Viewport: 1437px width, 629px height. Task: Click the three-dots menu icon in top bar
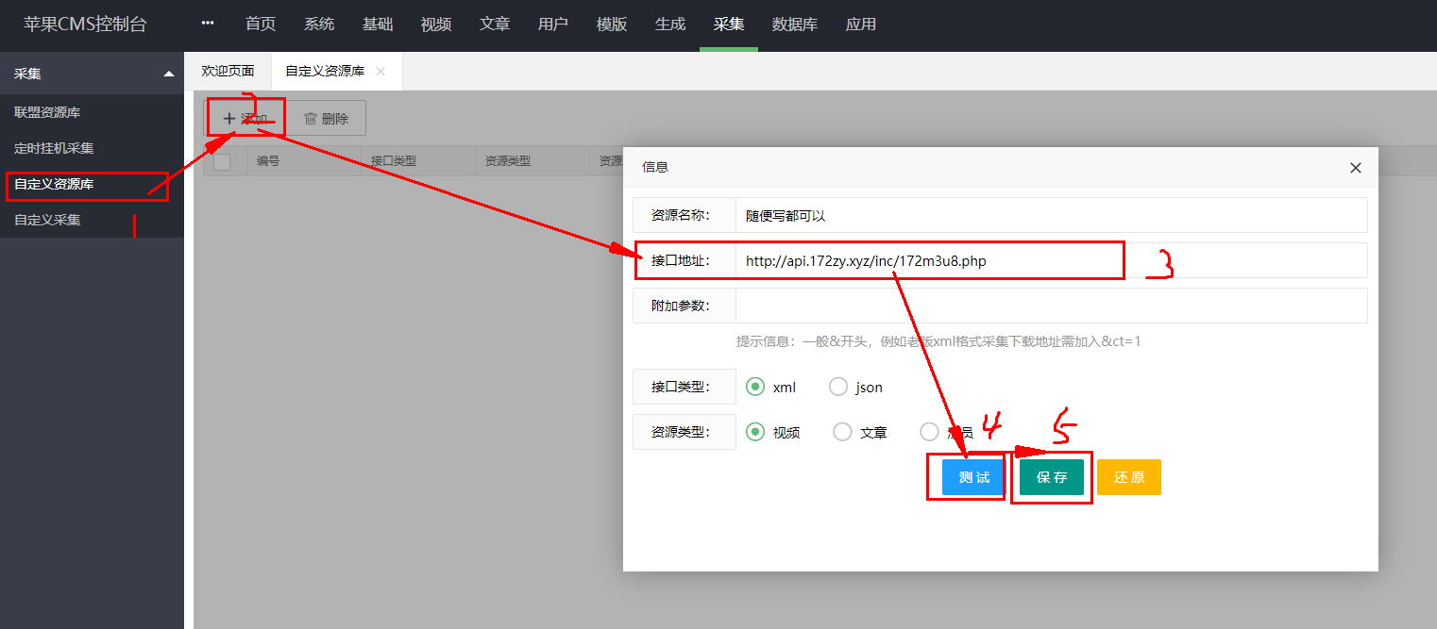[x=208, y=24]
